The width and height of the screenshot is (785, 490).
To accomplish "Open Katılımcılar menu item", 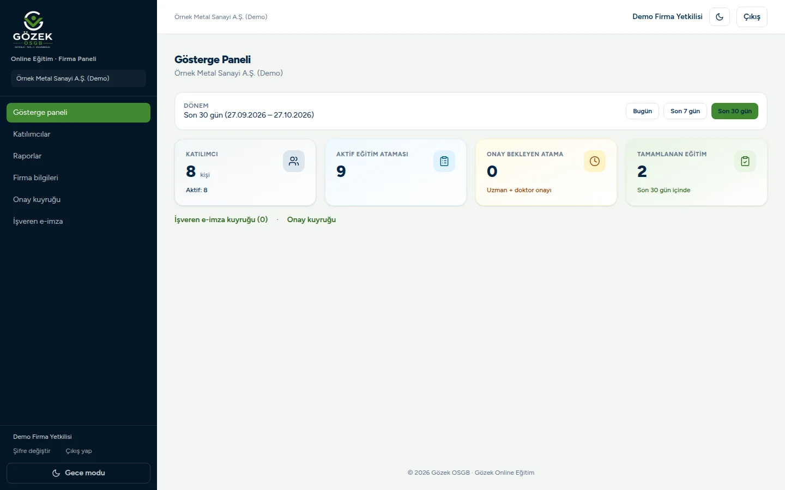I will pyautogui.click(x=78, y=134).
